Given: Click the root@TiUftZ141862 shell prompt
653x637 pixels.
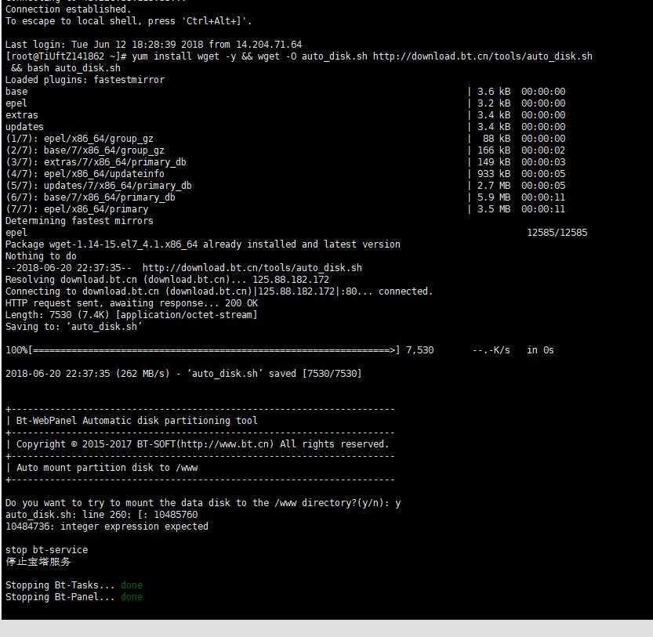Looking at the screenshot, I should pos(66,56).
